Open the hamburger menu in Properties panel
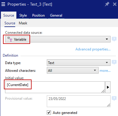118x116 pixels. (3, 4)
